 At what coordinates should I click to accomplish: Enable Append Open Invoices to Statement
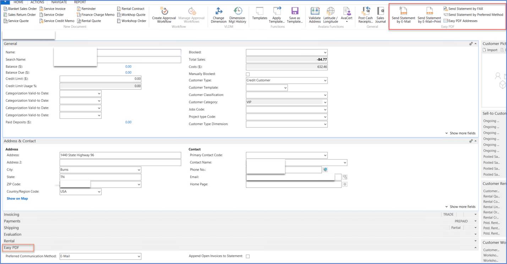pos(248,256)
